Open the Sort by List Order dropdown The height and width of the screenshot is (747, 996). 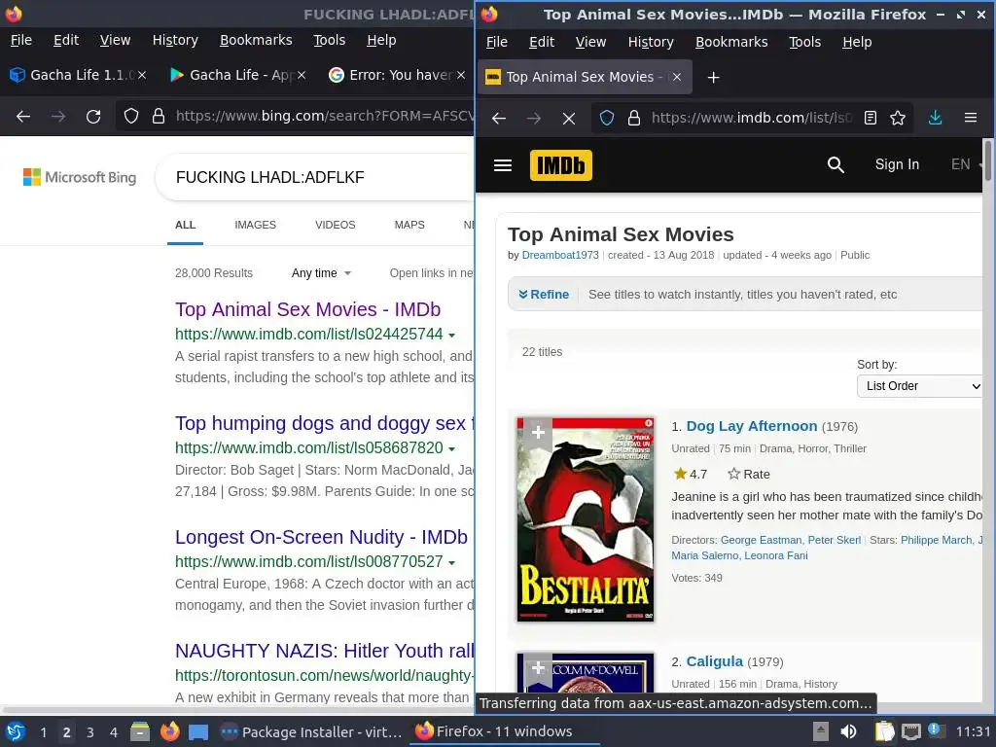919,386
